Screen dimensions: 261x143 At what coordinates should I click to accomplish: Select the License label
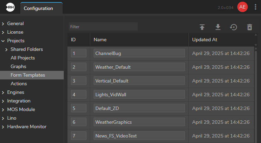(15, 32)
